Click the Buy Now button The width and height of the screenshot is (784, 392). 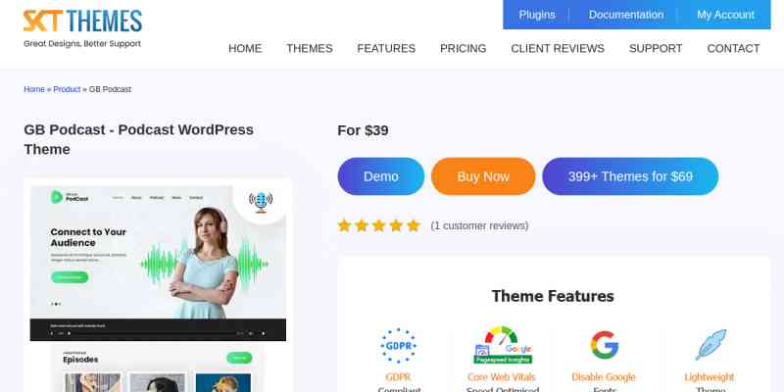(x=483, y=176)
